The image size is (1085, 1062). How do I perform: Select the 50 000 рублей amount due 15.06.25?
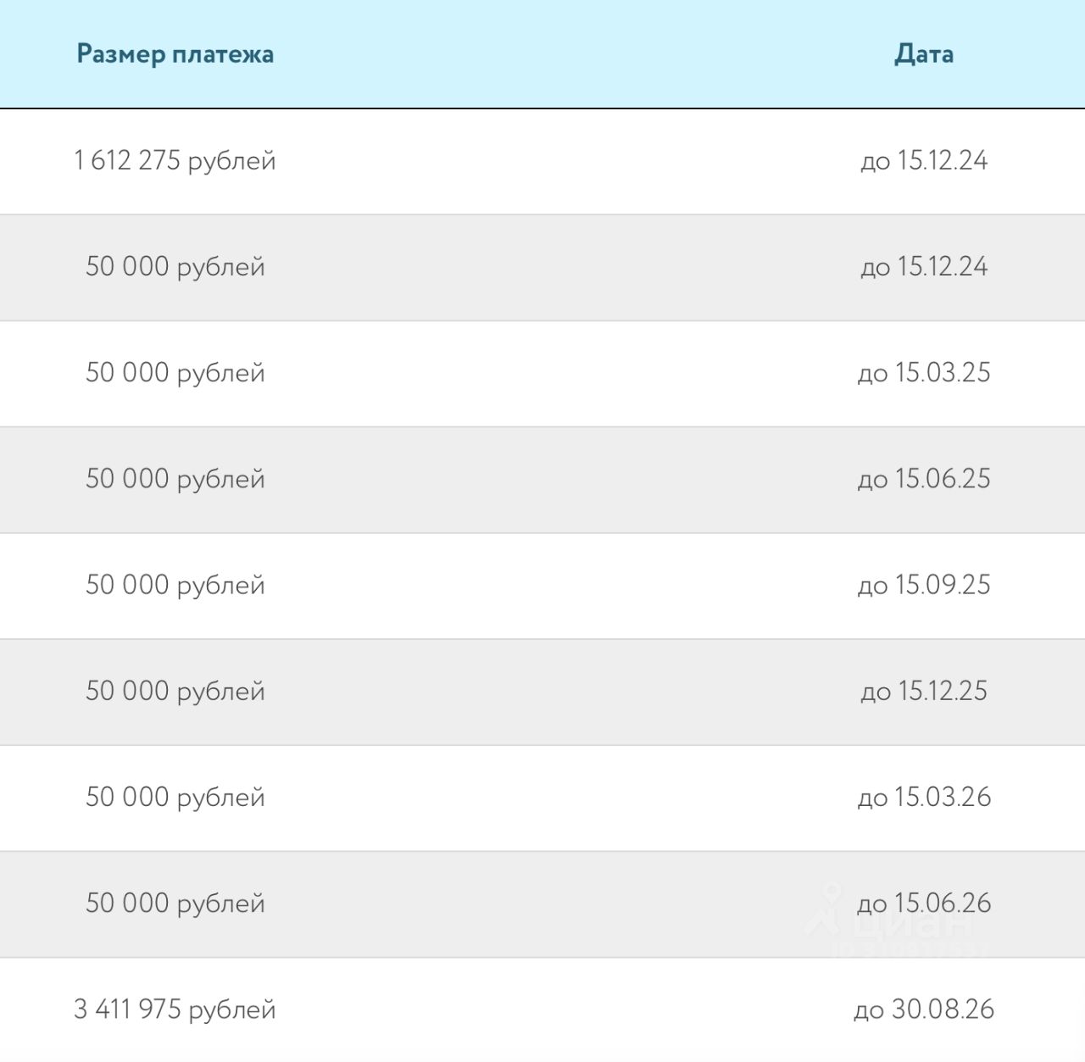point(175,479)
